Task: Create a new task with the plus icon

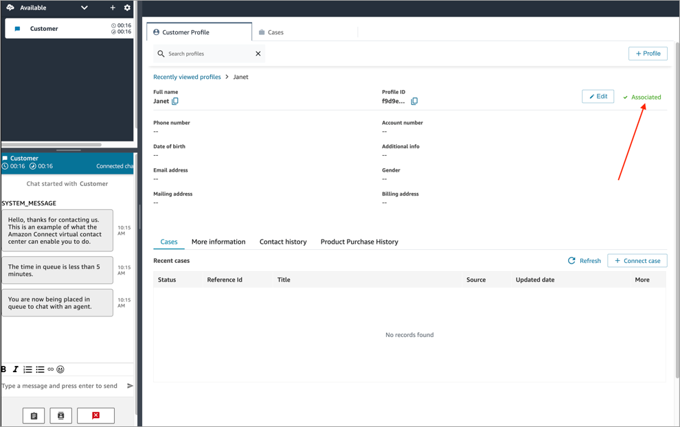Action: coord(113,8)
